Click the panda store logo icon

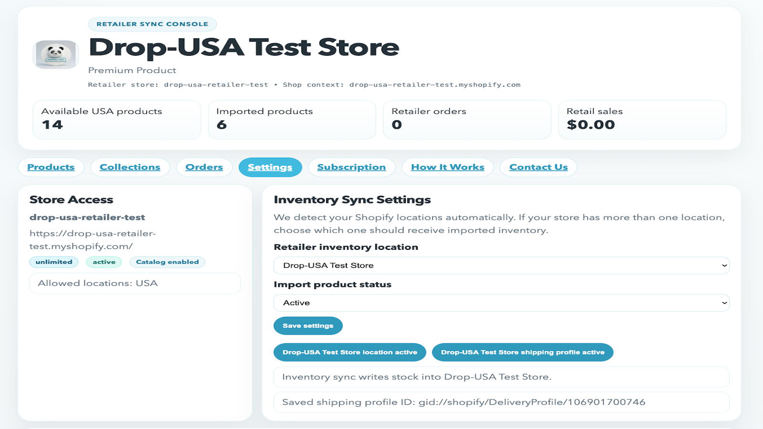[x=56, y=54]
